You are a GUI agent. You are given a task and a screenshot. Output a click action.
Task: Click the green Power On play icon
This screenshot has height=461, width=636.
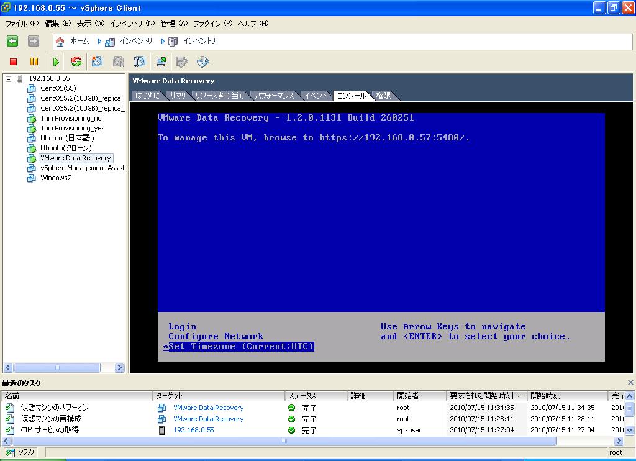pos(56,62)
